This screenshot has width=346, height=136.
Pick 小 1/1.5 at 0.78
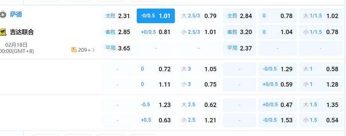point(321,32)
